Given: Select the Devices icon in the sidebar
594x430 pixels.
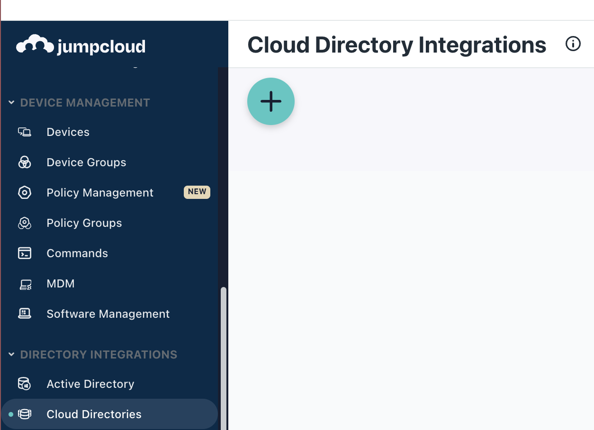Looking at the screenshot, I should [x=24, y=132].
